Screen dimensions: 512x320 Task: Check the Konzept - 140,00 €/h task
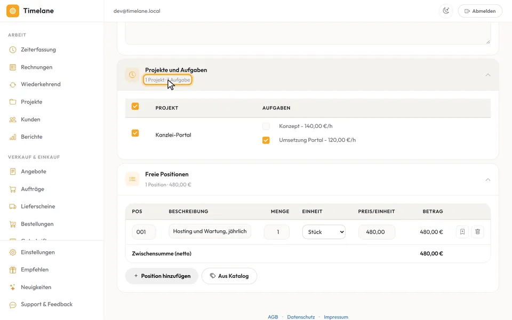[266, 126]
